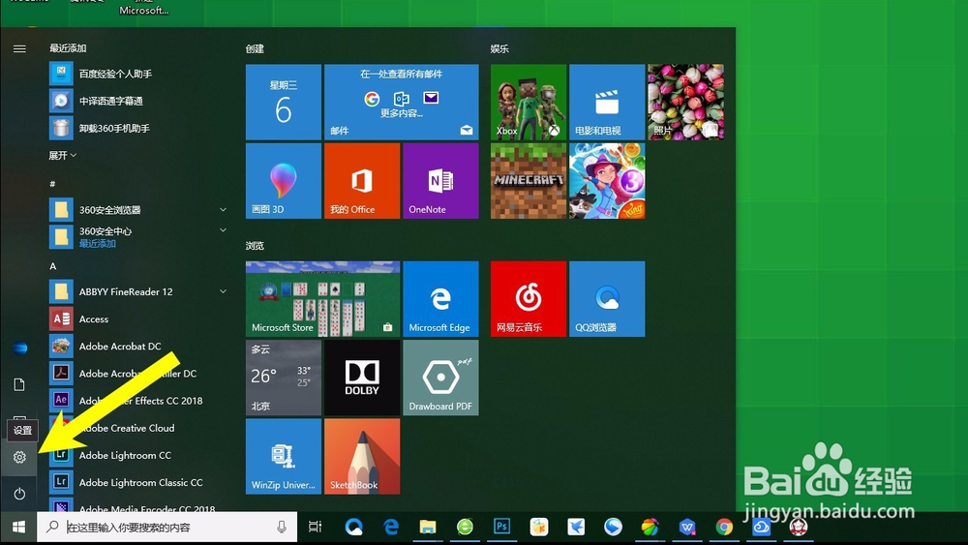Screen dimensions: 968x545
Task: Open the calendar tile showing 6
Action: coord(284,102)
